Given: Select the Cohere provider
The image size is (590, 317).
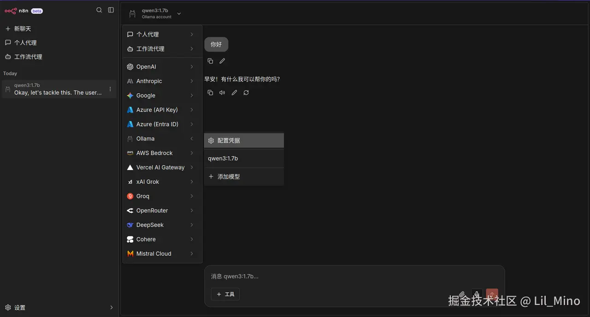Looking at the screenshot, I should coord(162,239).
